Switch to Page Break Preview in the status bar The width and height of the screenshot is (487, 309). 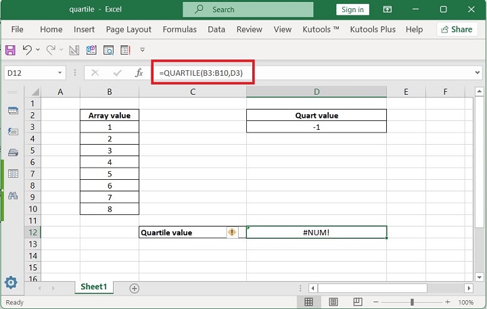pos(356,302)
